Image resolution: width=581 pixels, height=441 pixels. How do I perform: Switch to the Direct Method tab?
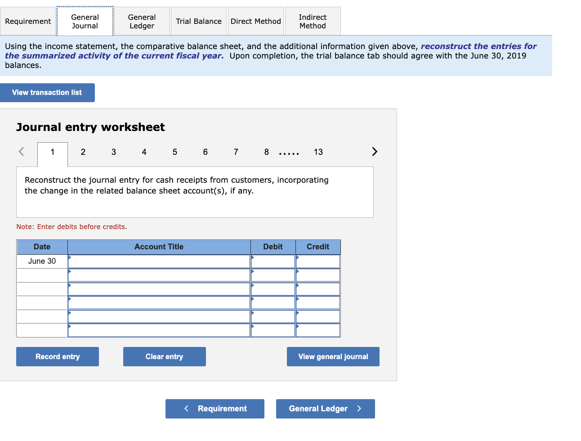pyautogui.click(x=256, y=21)
